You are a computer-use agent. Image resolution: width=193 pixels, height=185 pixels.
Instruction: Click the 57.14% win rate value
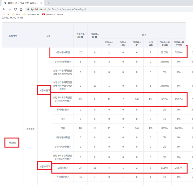tap(165, 168)
